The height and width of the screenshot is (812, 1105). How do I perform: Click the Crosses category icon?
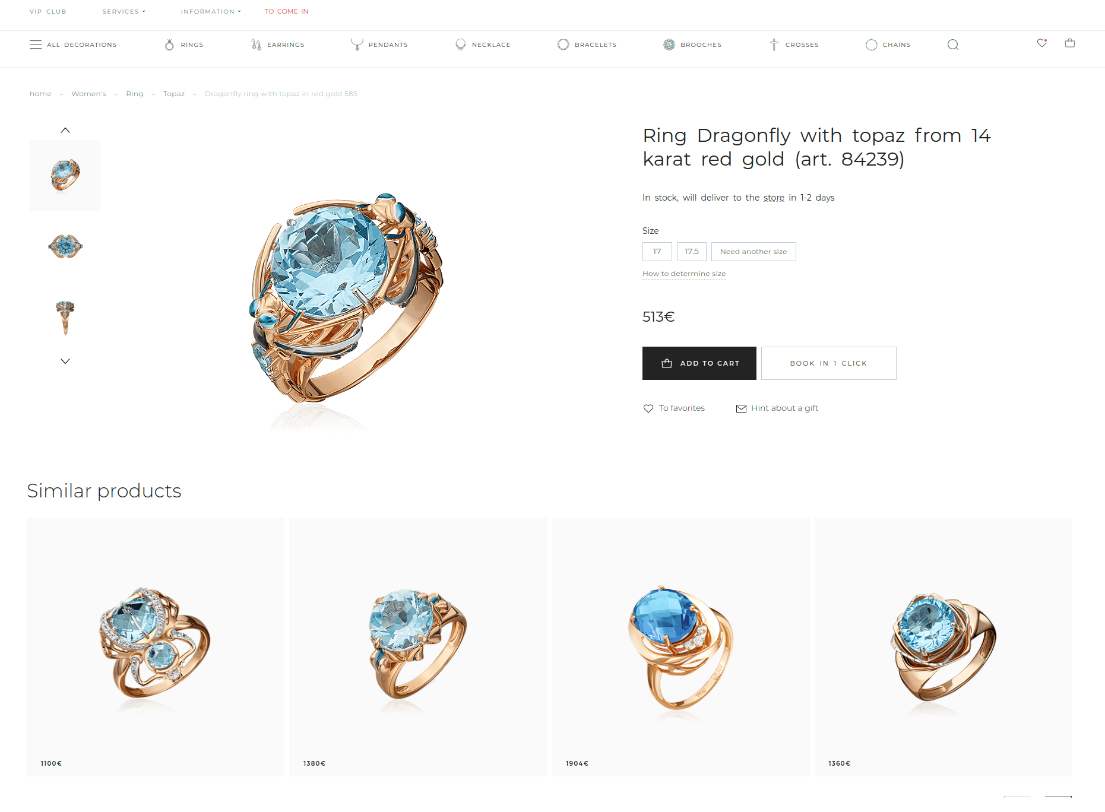[774, 45]
